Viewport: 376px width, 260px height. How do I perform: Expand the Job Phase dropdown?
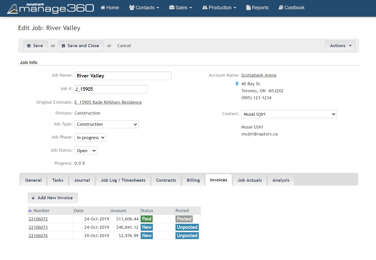90,138
